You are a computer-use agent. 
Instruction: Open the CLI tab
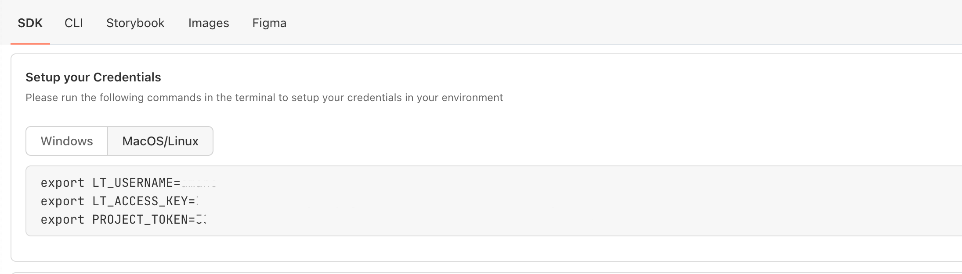tap(74, 23)
